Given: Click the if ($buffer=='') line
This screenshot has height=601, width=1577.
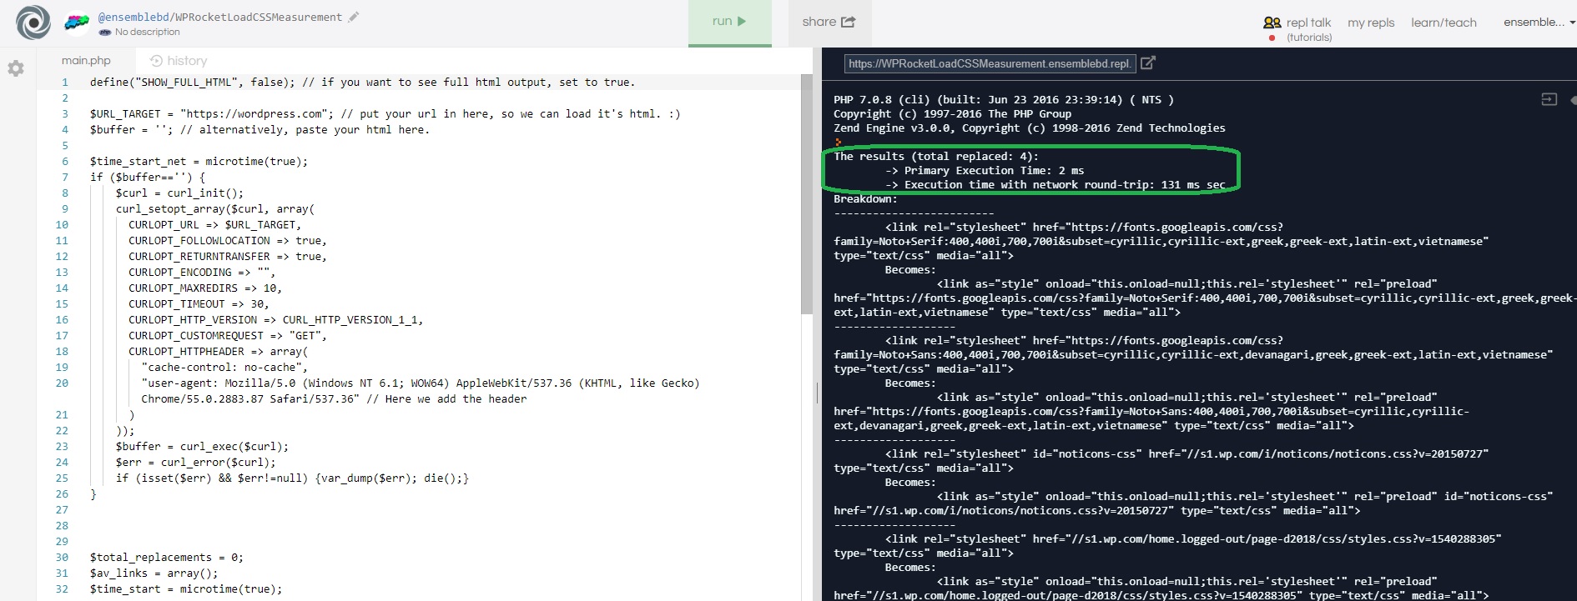Looking at the screenshot, I should (147, 178).
